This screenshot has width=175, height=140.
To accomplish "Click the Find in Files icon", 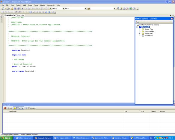I will point(89,8).
